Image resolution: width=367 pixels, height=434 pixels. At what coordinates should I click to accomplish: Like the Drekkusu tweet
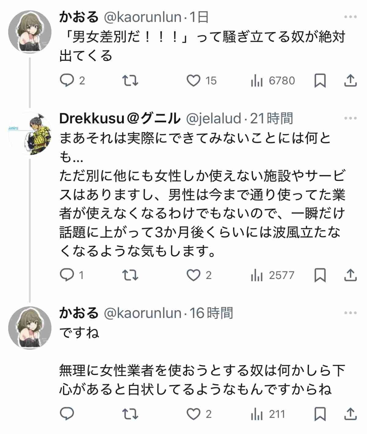[193, 275]
